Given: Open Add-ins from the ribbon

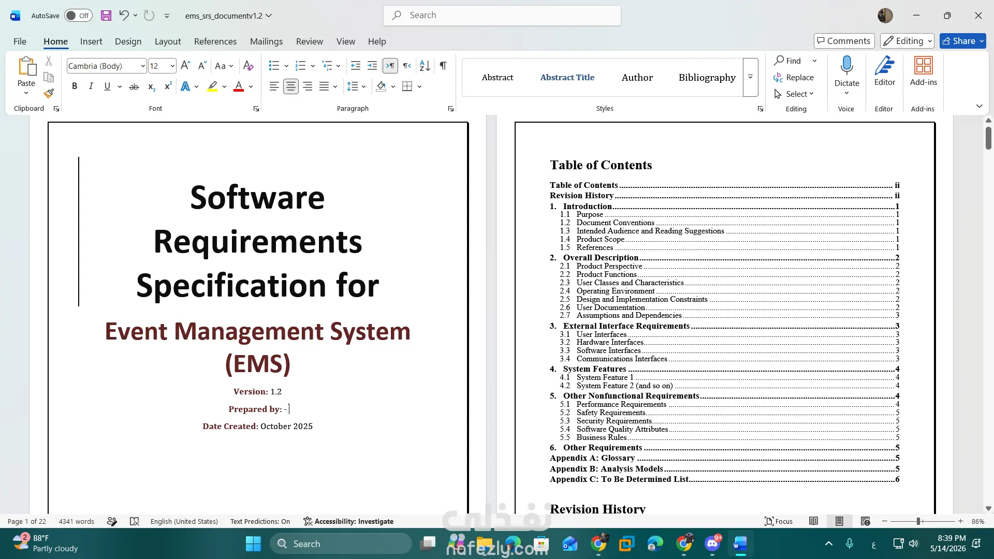Looking at the screenshot, I should pos(924,71).
